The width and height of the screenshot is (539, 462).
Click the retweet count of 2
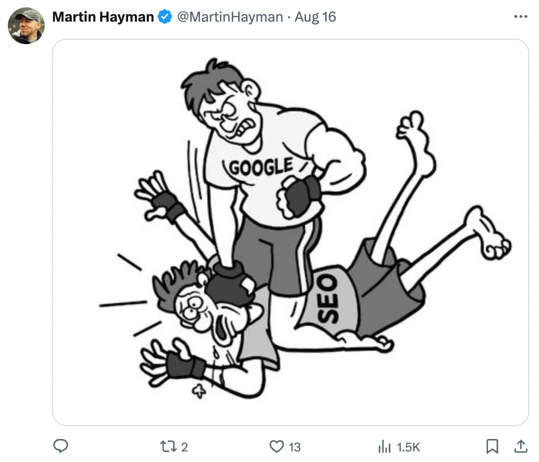click(x=184, y=447)
